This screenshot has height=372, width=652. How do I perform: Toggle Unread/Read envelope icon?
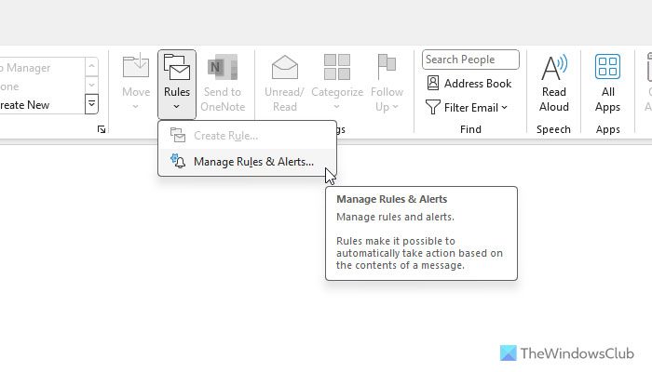pos(284,68)
